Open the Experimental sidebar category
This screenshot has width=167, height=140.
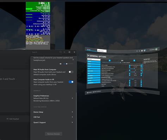[94, 83]
